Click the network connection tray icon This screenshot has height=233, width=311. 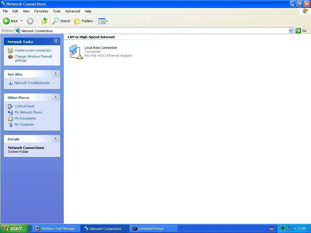tap(289, 228)
